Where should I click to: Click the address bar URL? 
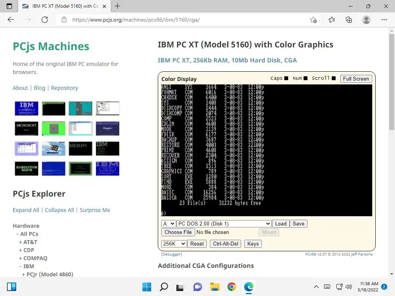pos(136,20)
